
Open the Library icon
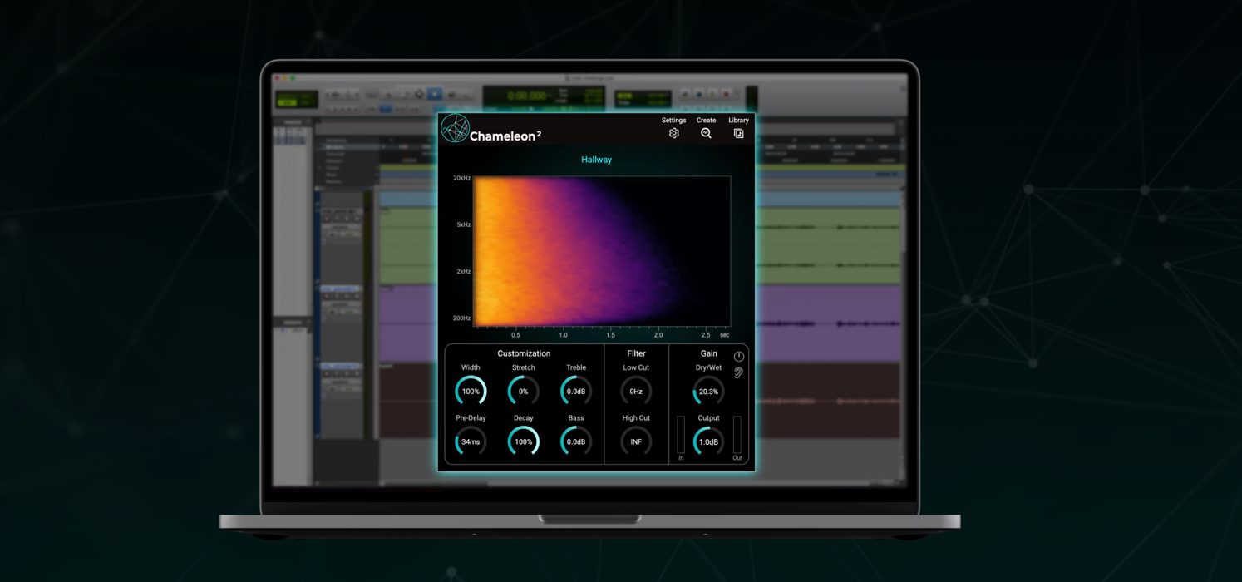click(x=738, y=133)
